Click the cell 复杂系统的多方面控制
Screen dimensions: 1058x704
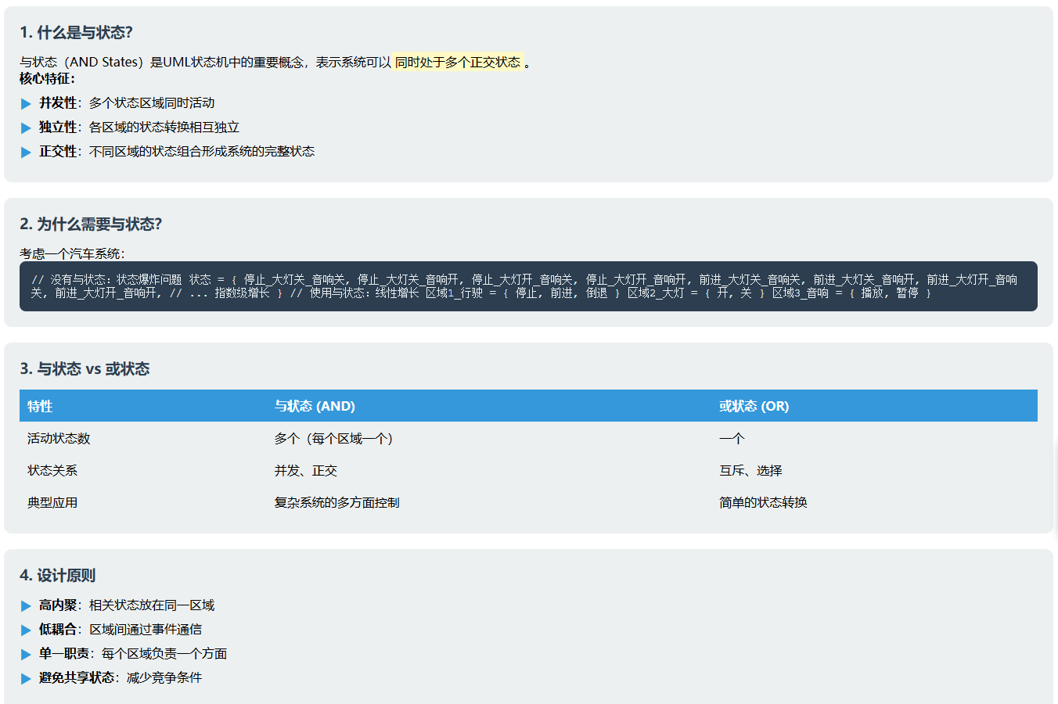tap(335, 502)
